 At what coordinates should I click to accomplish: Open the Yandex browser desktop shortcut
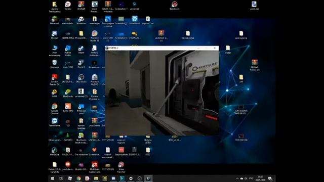click(68, 6)
